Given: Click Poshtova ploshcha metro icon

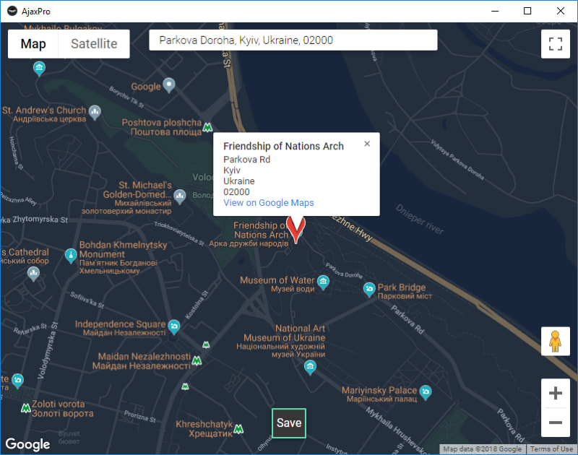Looking at the screenshot, I should pos(207,128).
